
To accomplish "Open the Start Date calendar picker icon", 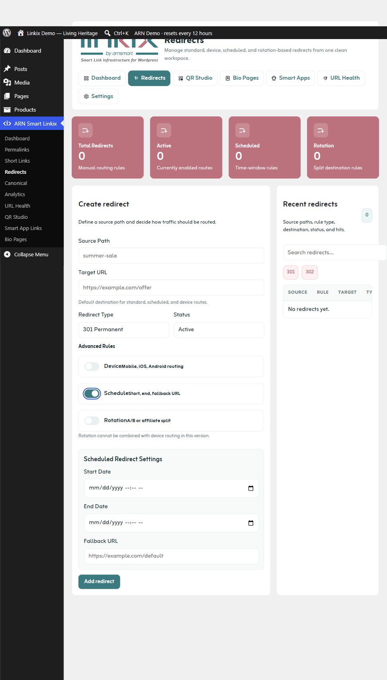I will 251,488.
